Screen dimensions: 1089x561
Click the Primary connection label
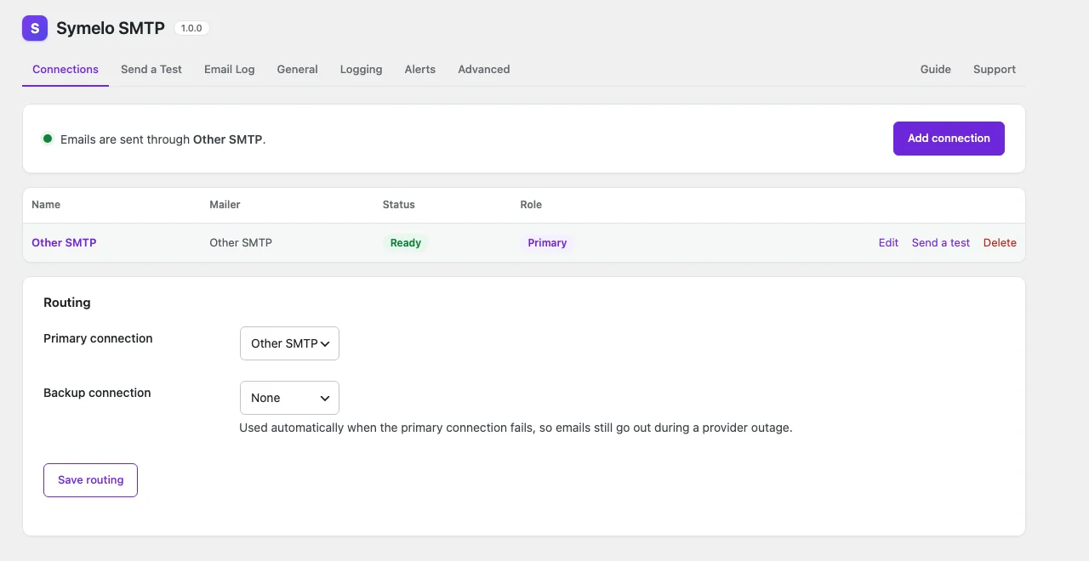tap(98, 338)
